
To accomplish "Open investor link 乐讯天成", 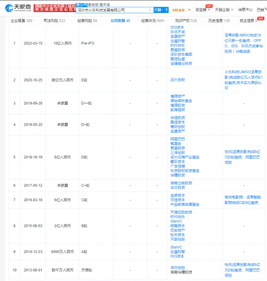I will pyautogui.click(x=177, y=32).
